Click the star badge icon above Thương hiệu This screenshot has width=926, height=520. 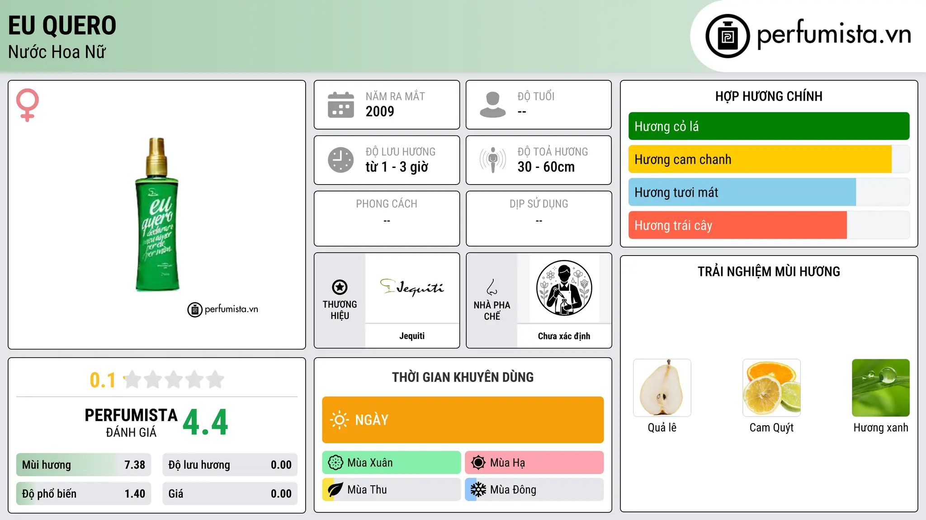click(x=340, y=287)
